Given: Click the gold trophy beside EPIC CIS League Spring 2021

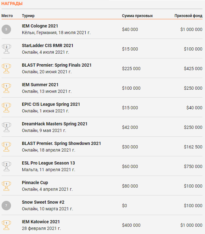Looking at the screenshot, I should [x=6, y=107].
